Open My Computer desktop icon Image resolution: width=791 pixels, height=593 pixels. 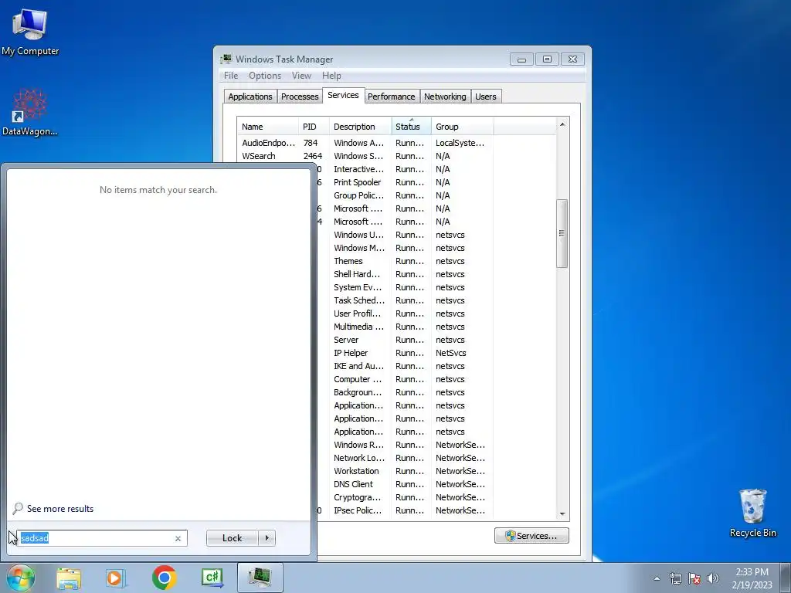click(x=30, y=32)
